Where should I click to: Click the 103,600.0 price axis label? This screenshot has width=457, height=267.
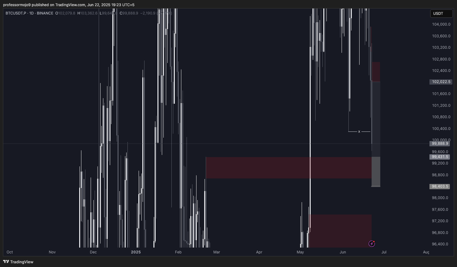pyautogui.click(x=441, y=36)
